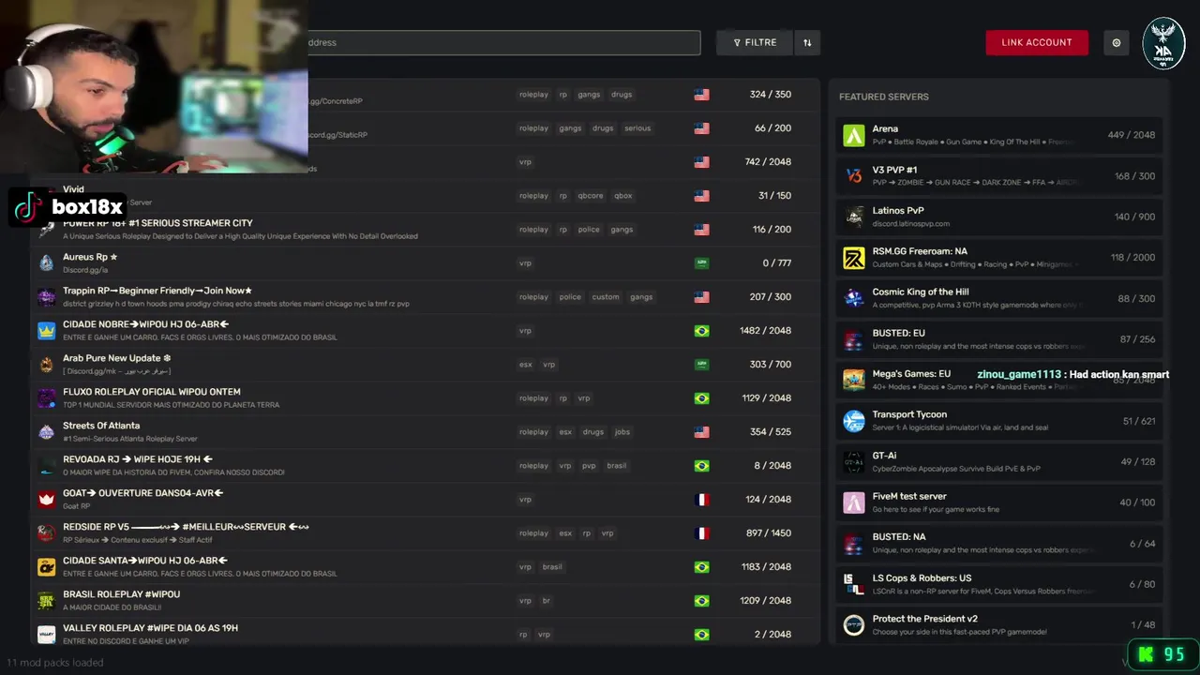
Task: Click player count 354 / 525
Action: point(771,432)
